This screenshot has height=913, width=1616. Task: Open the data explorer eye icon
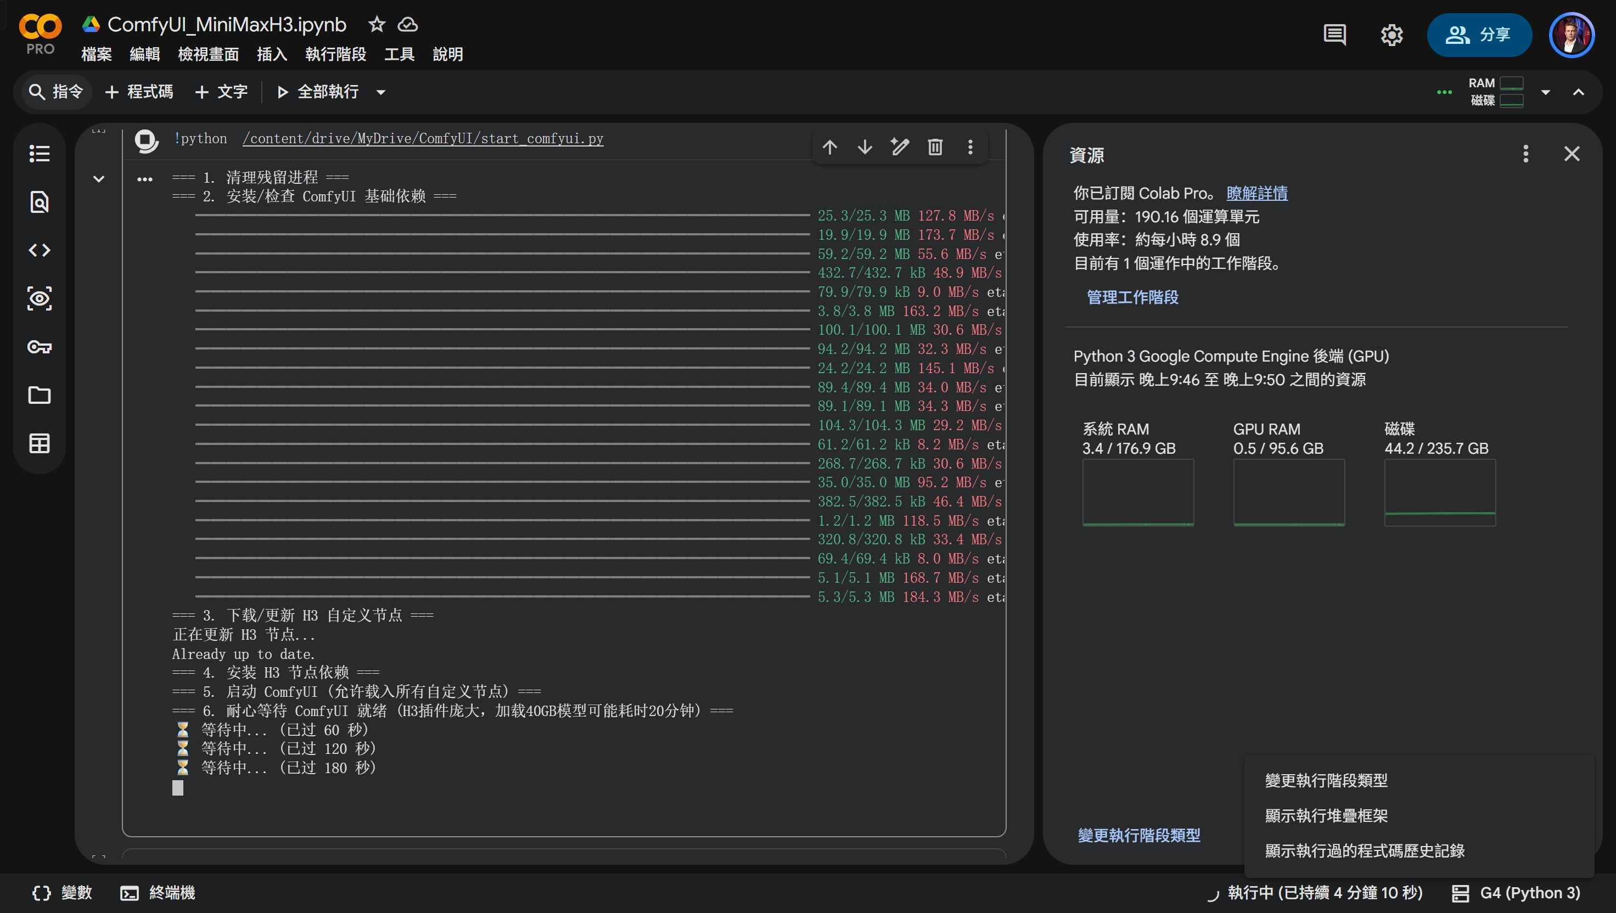pyautogui.click(x=40, y=298)
